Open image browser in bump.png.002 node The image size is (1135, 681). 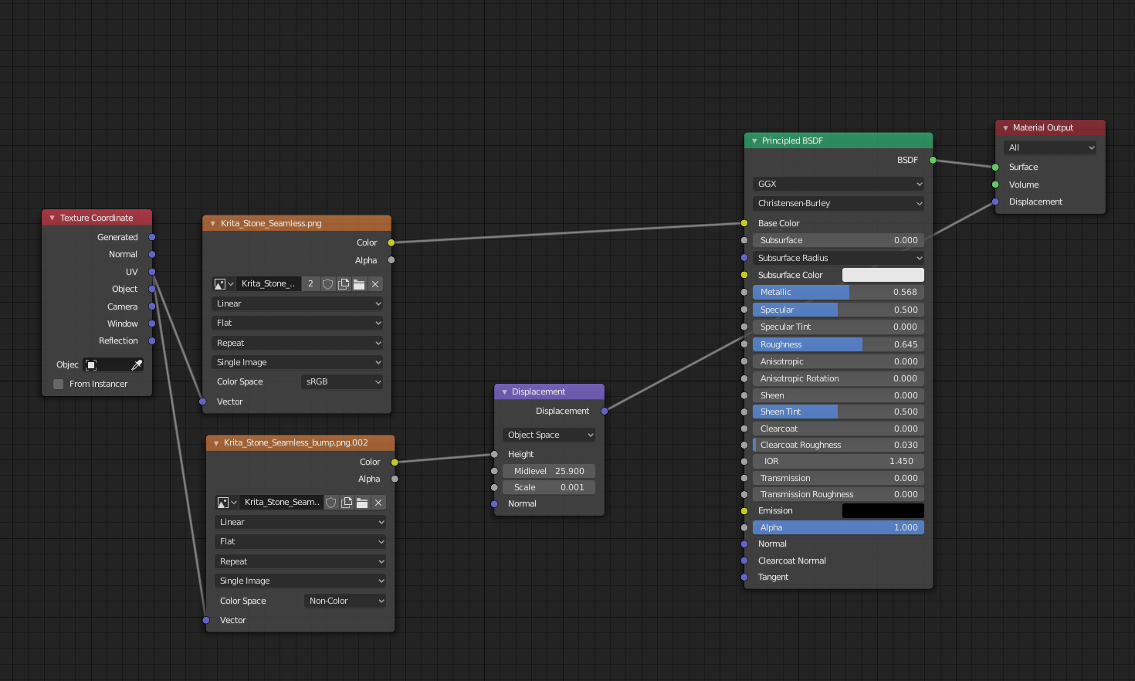click(x=226, y=503)
